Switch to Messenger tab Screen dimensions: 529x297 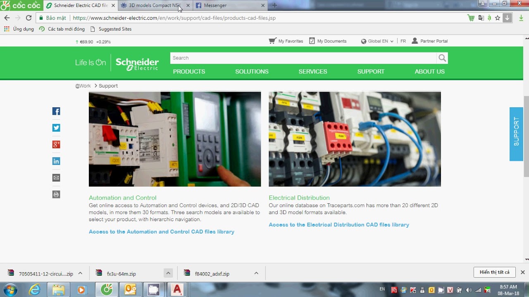click(x=230, y=5)
